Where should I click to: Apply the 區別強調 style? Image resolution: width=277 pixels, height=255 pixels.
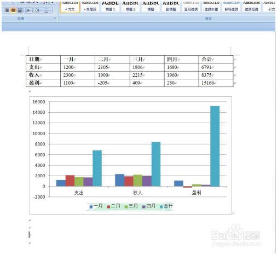click(x=191, y=7)
